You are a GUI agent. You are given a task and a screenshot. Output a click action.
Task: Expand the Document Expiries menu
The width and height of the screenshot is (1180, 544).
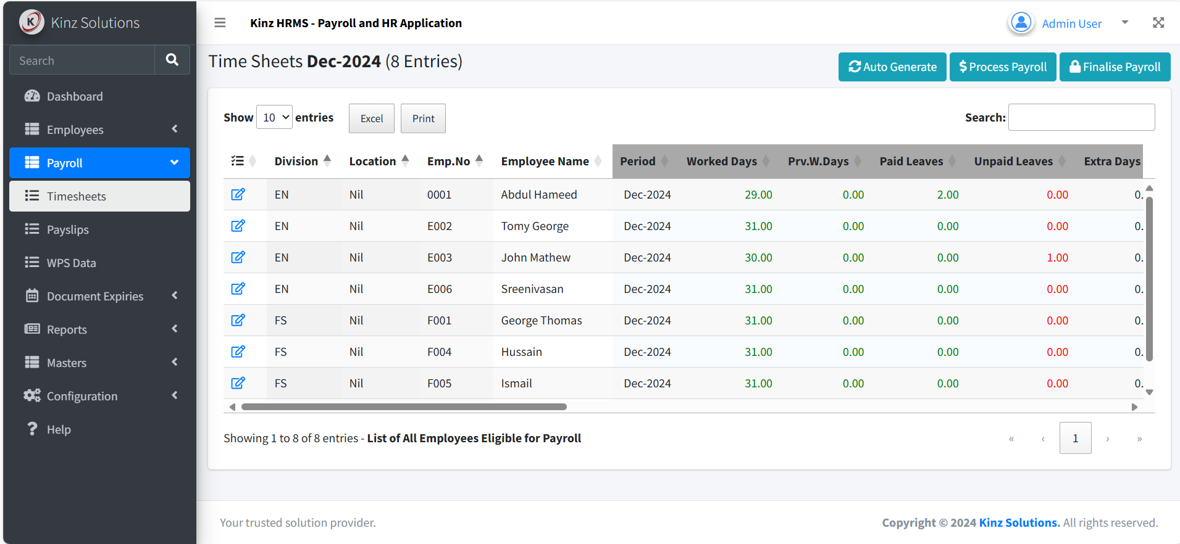pos(99,296)
